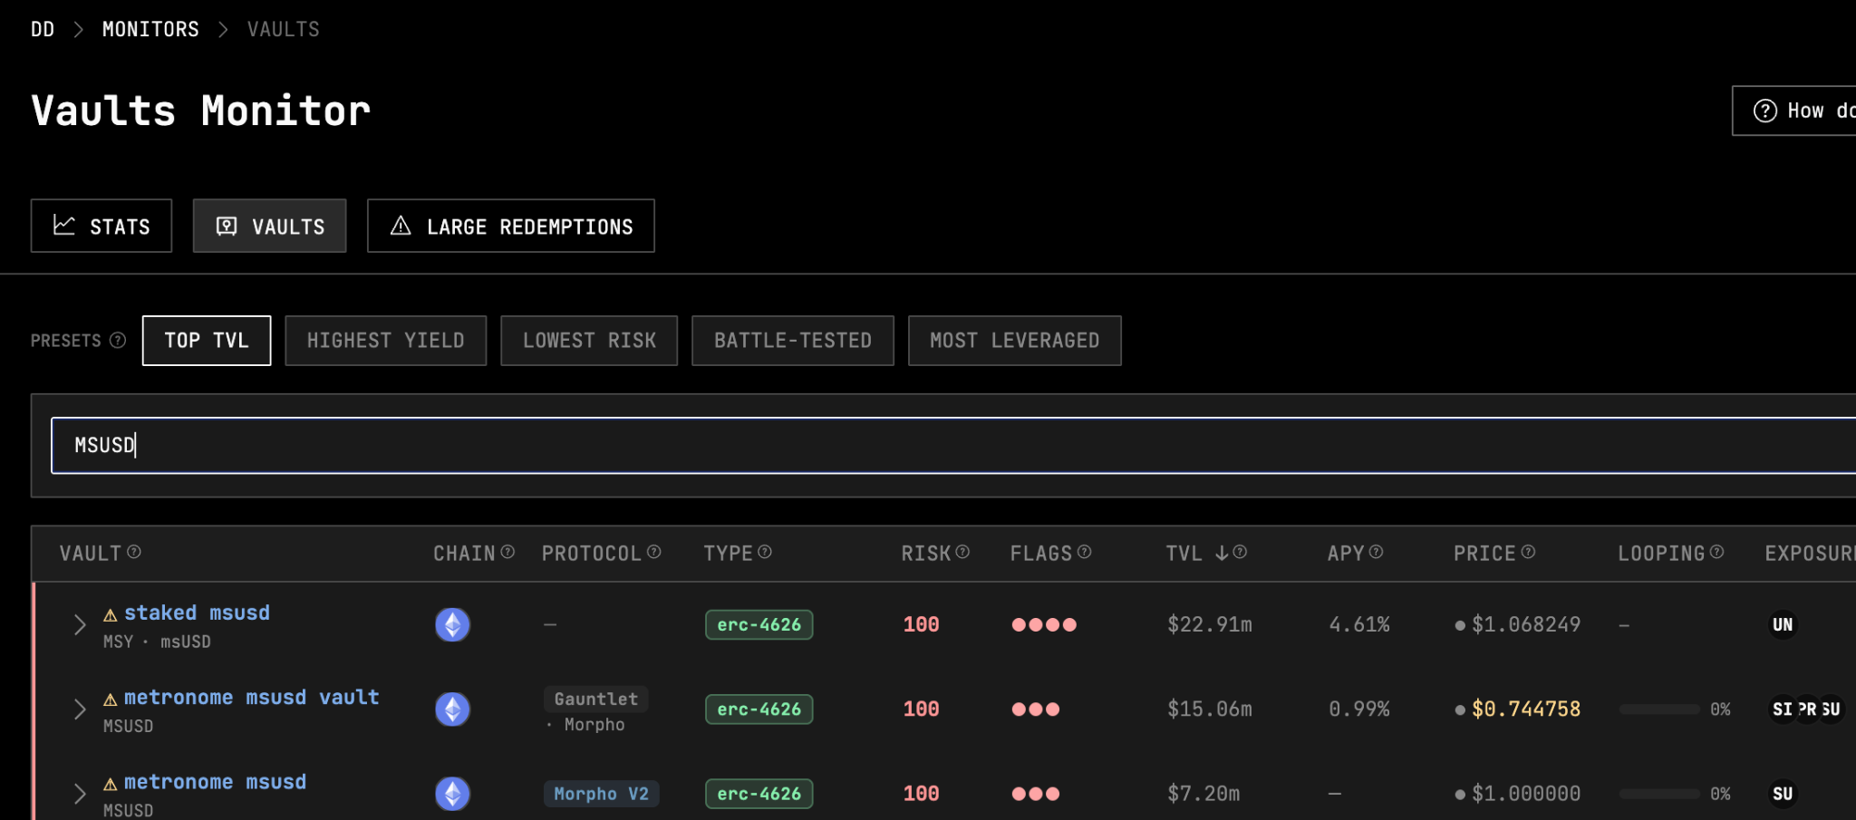Select the BATTLE-TESTED preset
1856x820 pixels.
point(793,341)
